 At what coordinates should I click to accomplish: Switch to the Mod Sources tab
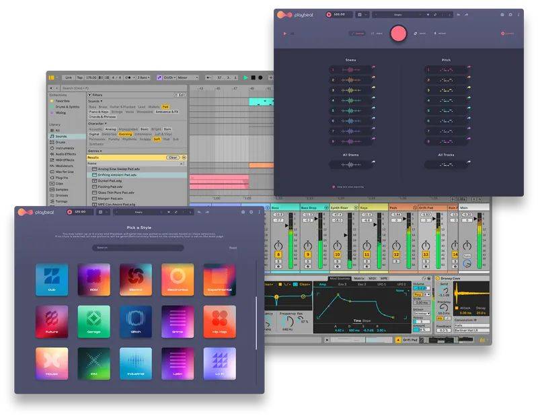click(340, 278)
